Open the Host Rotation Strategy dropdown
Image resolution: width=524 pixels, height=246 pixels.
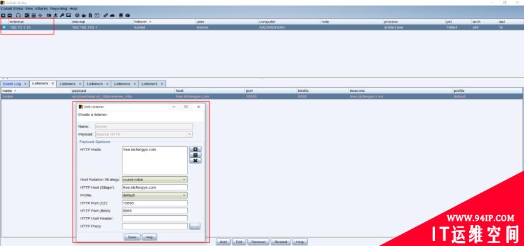point(154,180)
